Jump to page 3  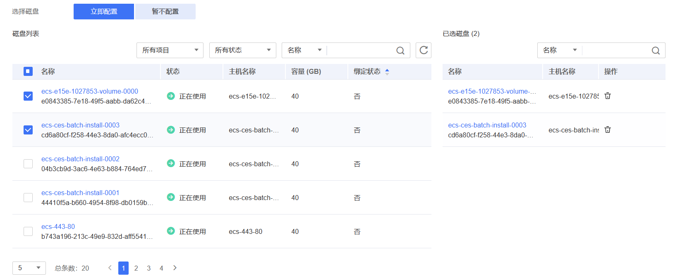(148, 268)
